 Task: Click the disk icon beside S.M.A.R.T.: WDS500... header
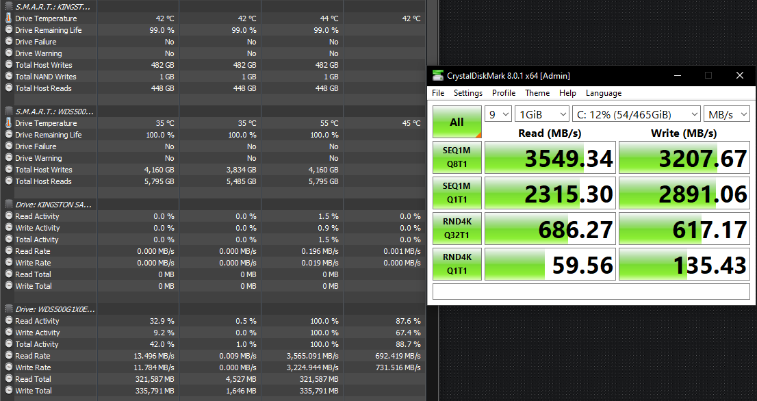click(9, 112)
